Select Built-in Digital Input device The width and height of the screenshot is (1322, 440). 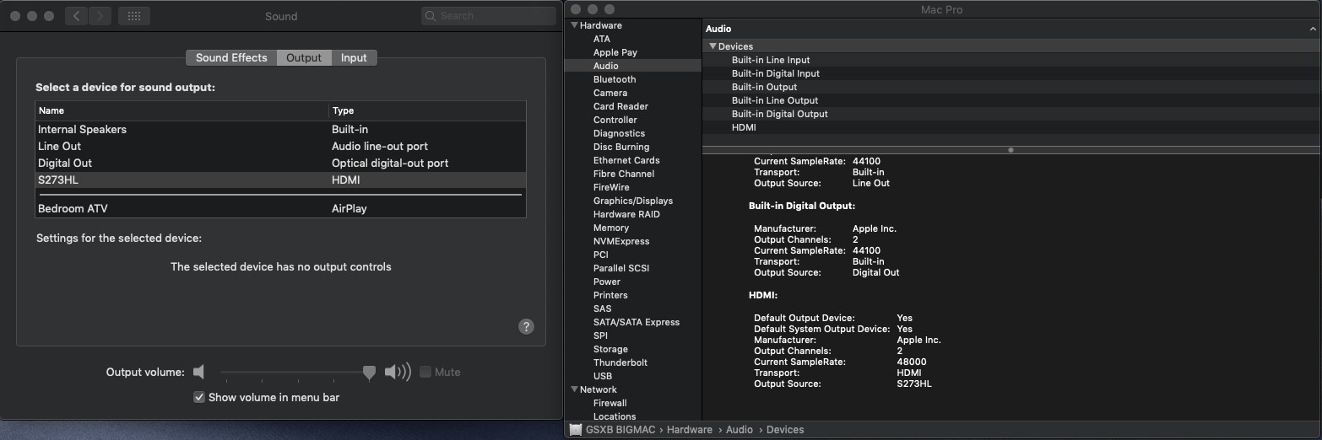[1011, 73]
